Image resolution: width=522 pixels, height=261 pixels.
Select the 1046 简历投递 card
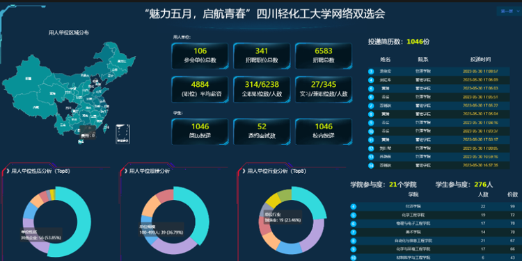point(200,131)
